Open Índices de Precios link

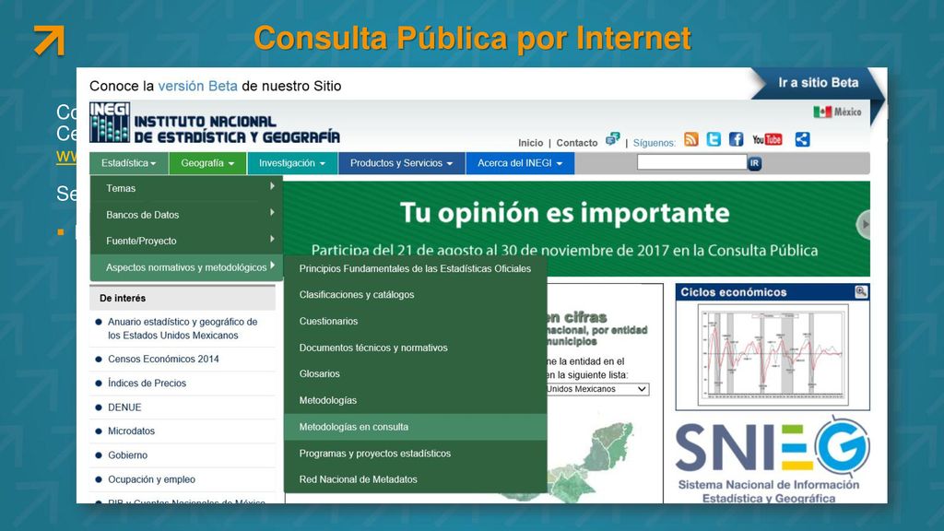tap(147, 383)
